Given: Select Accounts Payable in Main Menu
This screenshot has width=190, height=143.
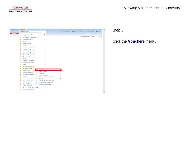Looking at the screenshot, I should click(x=27, y=69).
